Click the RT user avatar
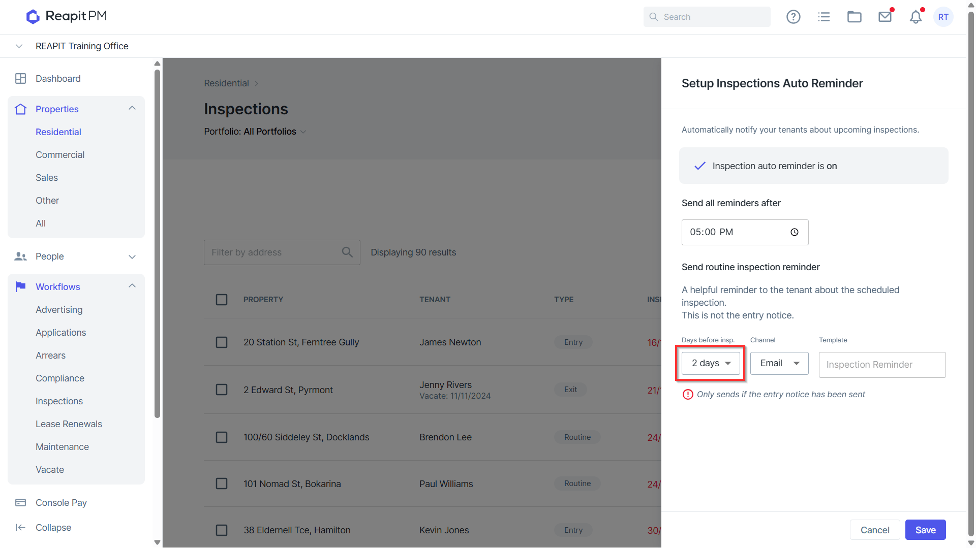976x548 pixels. pos(943,17)
